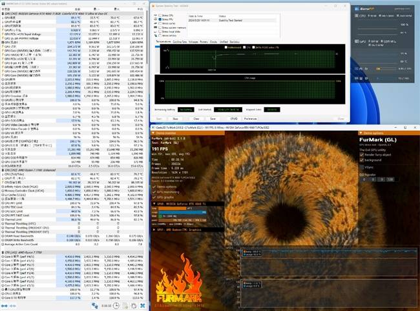Expand GPU1 AMD Radeon Graphics section

154,230
